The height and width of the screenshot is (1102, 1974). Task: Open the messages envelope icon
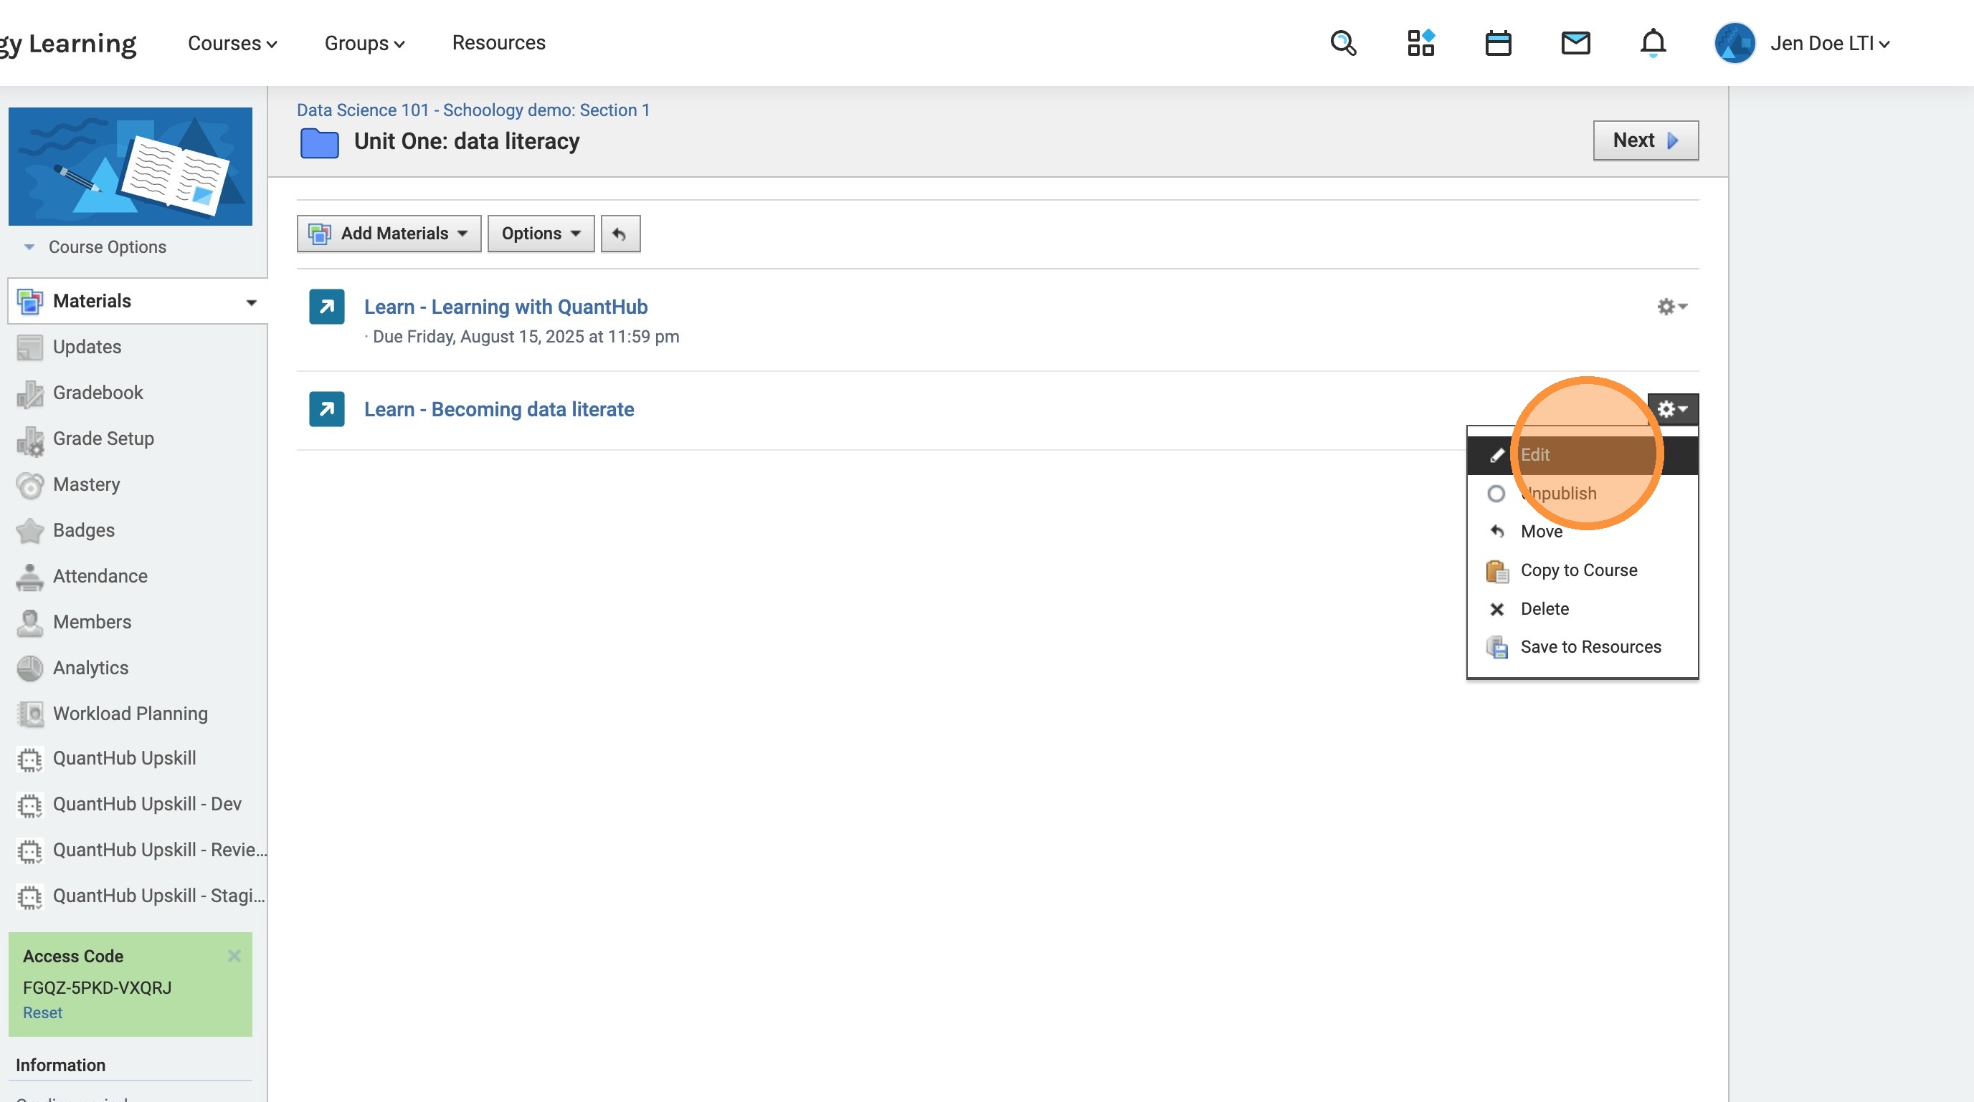[1575, 43]
